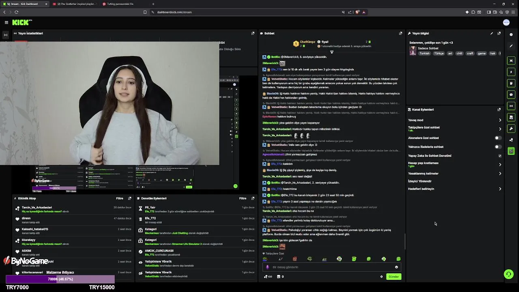Click the purple 7000€ goal progress bar

[60, 279]
